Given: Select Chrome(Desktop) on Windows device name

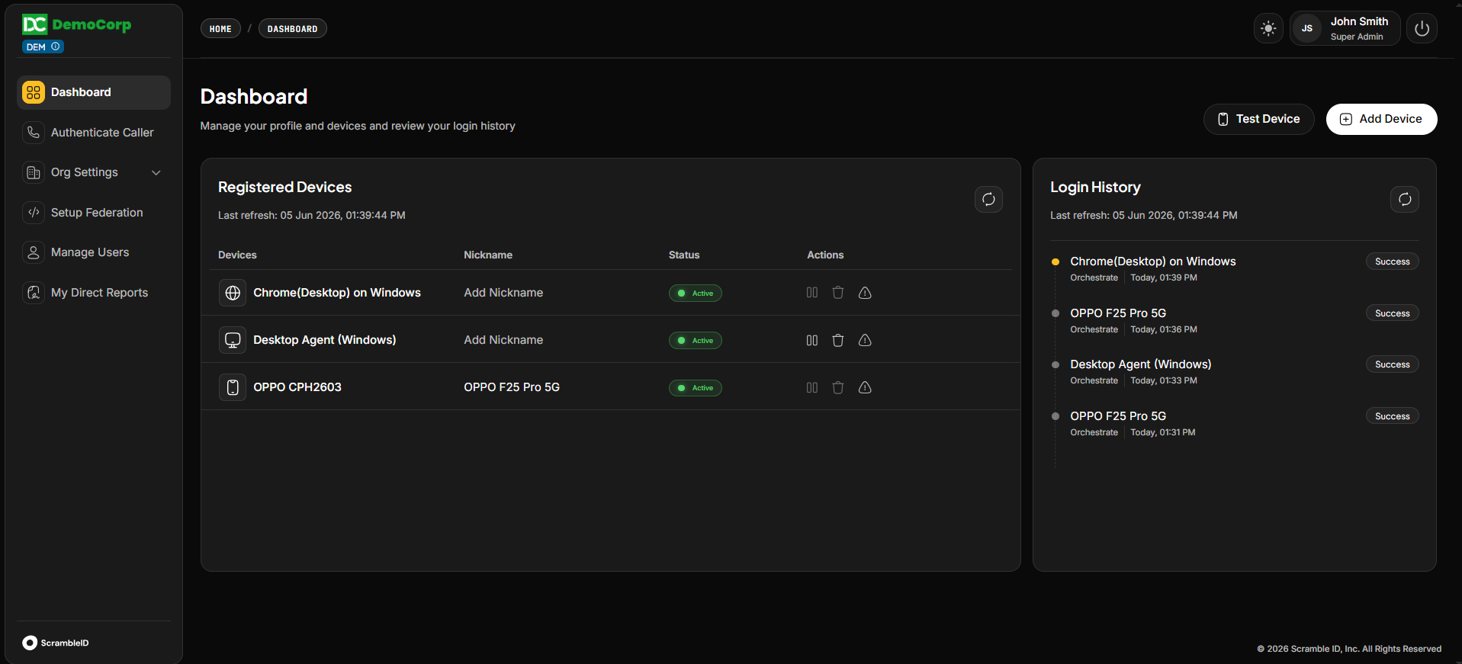Looking at the screenshot, I should 337,293.
